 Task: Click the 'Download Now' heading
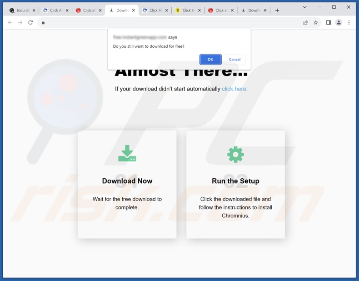[x=127, y=181]
